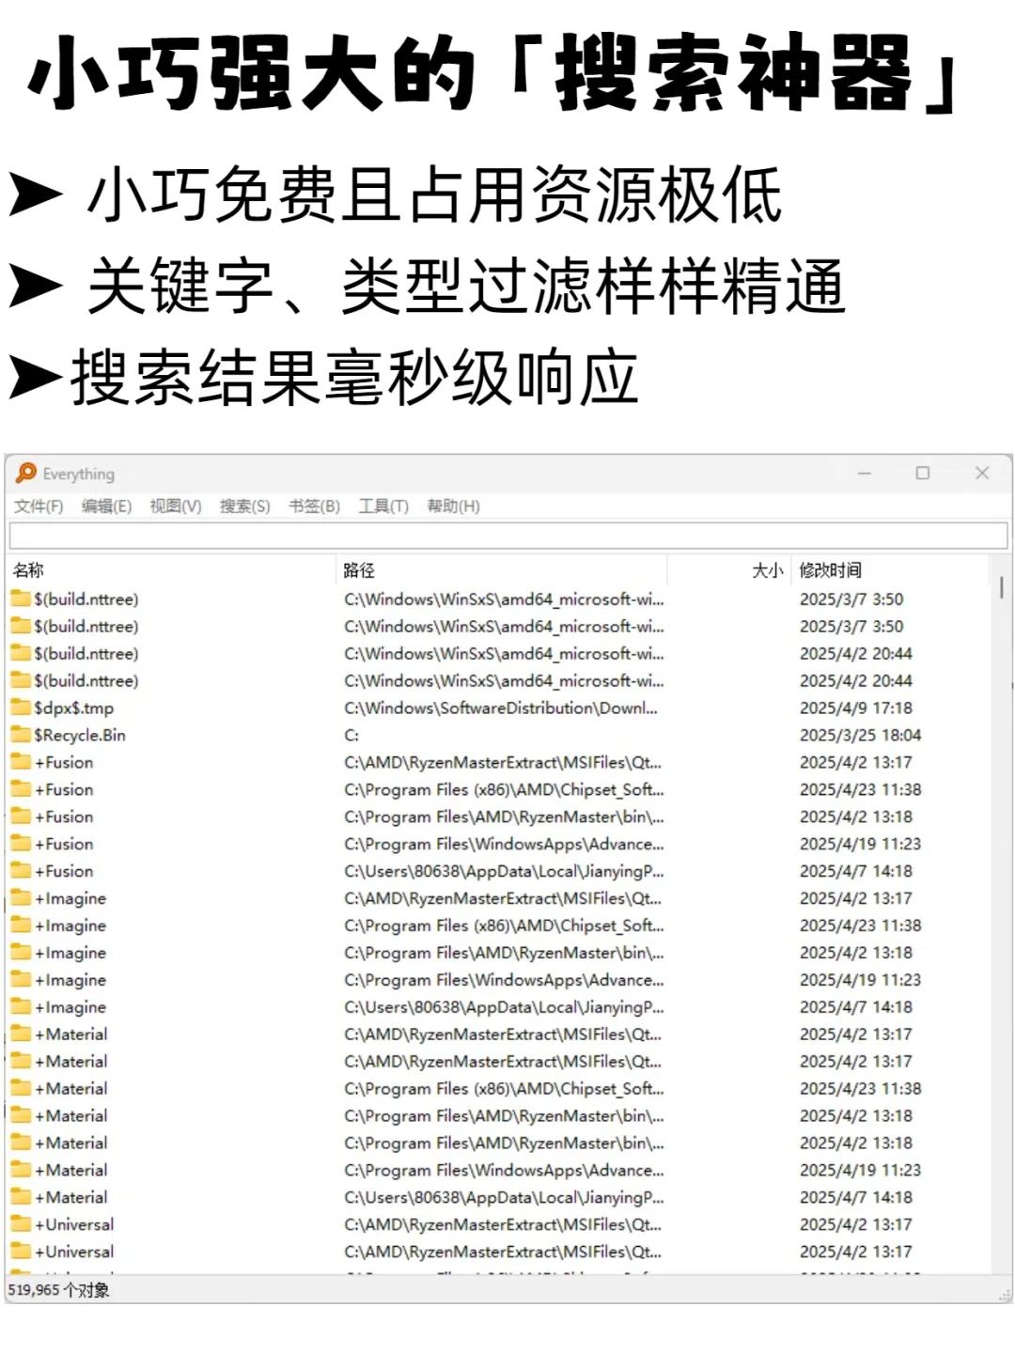This screenshot has height=1353, width=1015.
Task: Click inside the search input box
Action: [x=507, y=535]
